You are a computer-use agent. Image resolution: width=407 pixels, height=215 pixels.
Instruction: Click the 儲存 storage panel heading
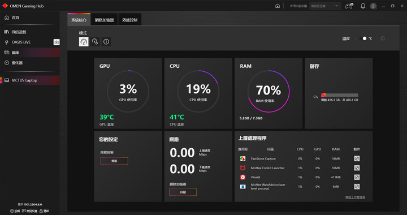coord(314,66)
